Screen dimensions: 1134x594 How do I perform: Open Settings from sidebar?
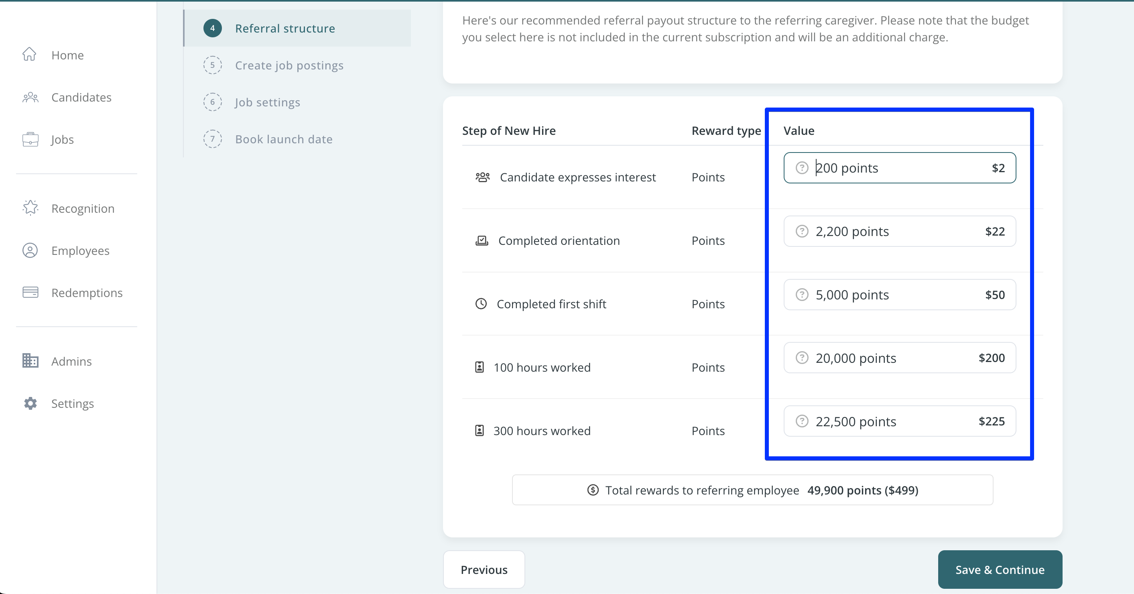pos(72,403)
